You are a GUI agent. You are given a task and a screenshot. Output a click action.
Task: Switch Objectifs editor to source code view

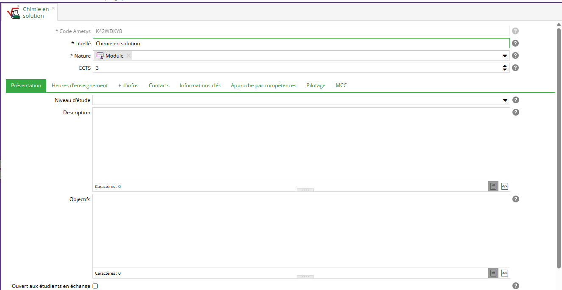[x=504, y=273]
